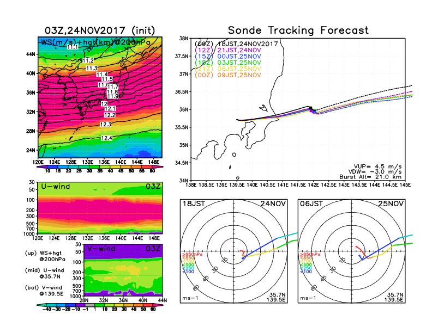Click the 12.2 height contour label
Image resolution: width=432 pixels, height=333 pixels.
110,115
